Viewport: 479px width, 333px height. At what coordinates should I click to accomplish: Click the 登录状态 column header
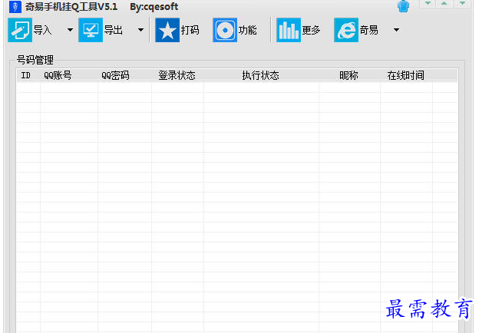point(177,75)
